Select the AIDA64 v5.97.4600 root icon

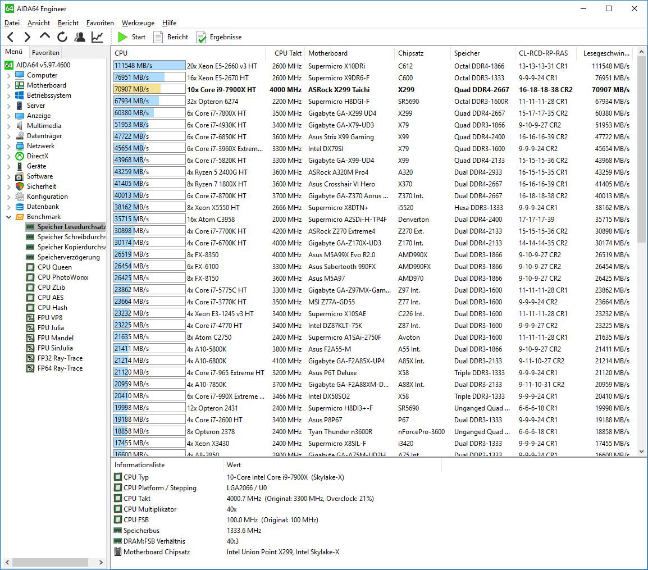[8, 65]
